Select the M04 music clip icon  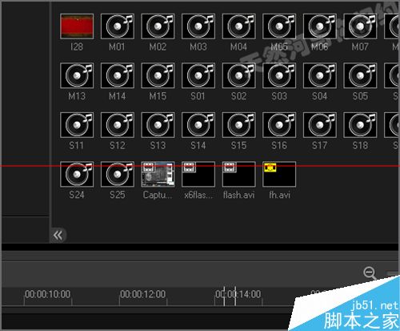[239, 26]
